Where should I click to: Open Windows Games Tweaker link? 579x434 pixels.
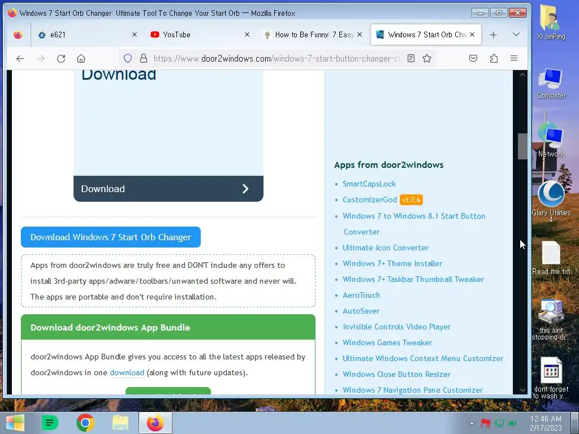[x=387, y=342]
